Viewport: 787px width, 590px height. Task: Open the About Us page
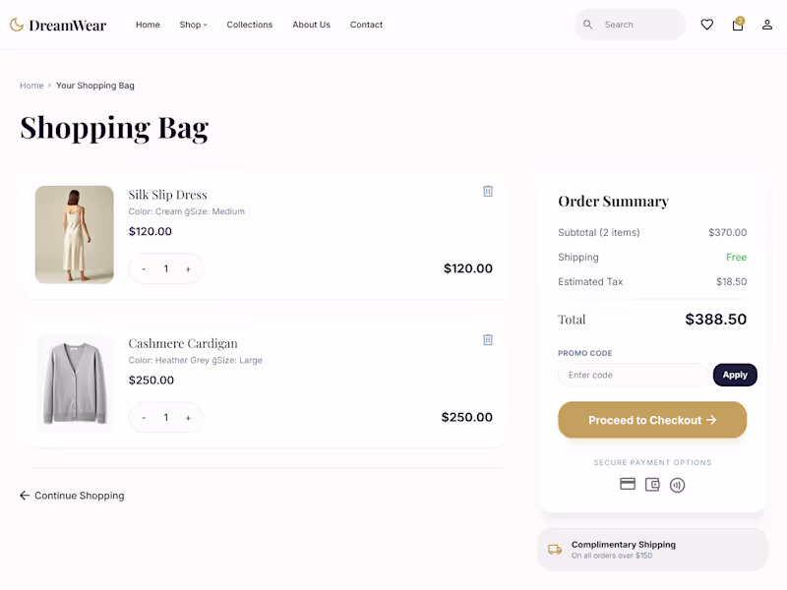tap(311, 25)
